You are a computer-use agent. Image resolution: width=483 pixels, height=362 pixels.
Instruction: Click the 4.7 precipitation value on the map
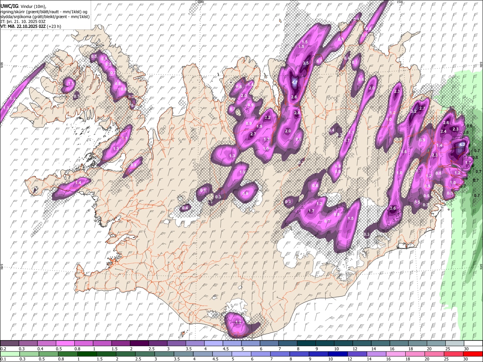pyautogui.click(x=295, y=82)
